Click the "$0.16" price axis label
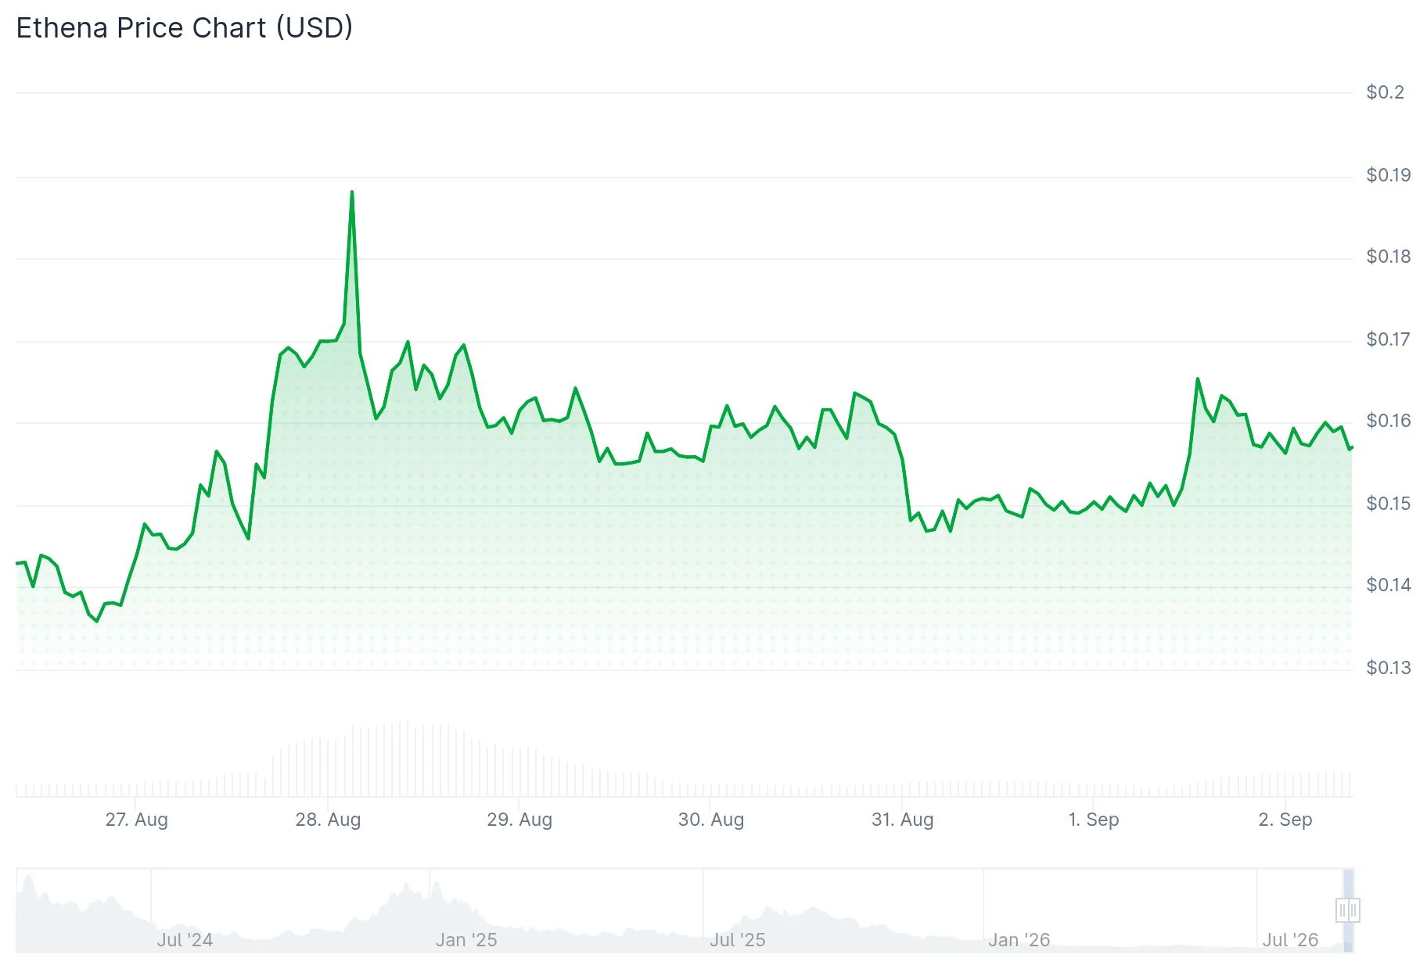Viewport: 1427px width, 976px height. 1389,421
